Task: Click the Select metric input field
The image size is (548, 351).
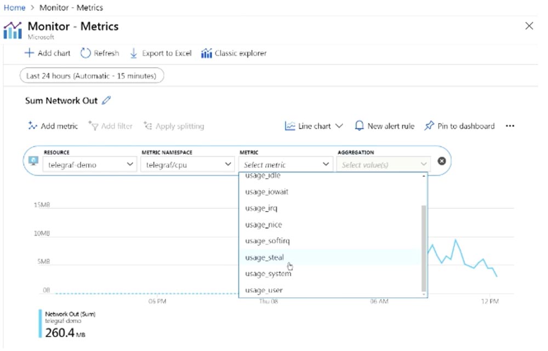Action: (x=279, y=165)
